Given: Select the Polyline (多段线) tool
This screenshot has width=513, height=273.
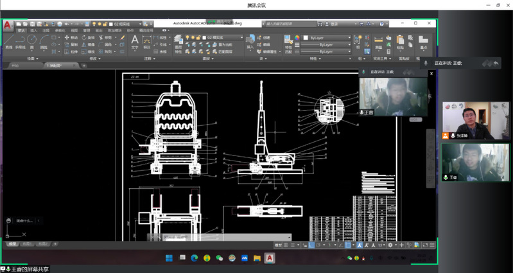Looking at the screenshot, I should pyautogui.click(x=20, y=40).
